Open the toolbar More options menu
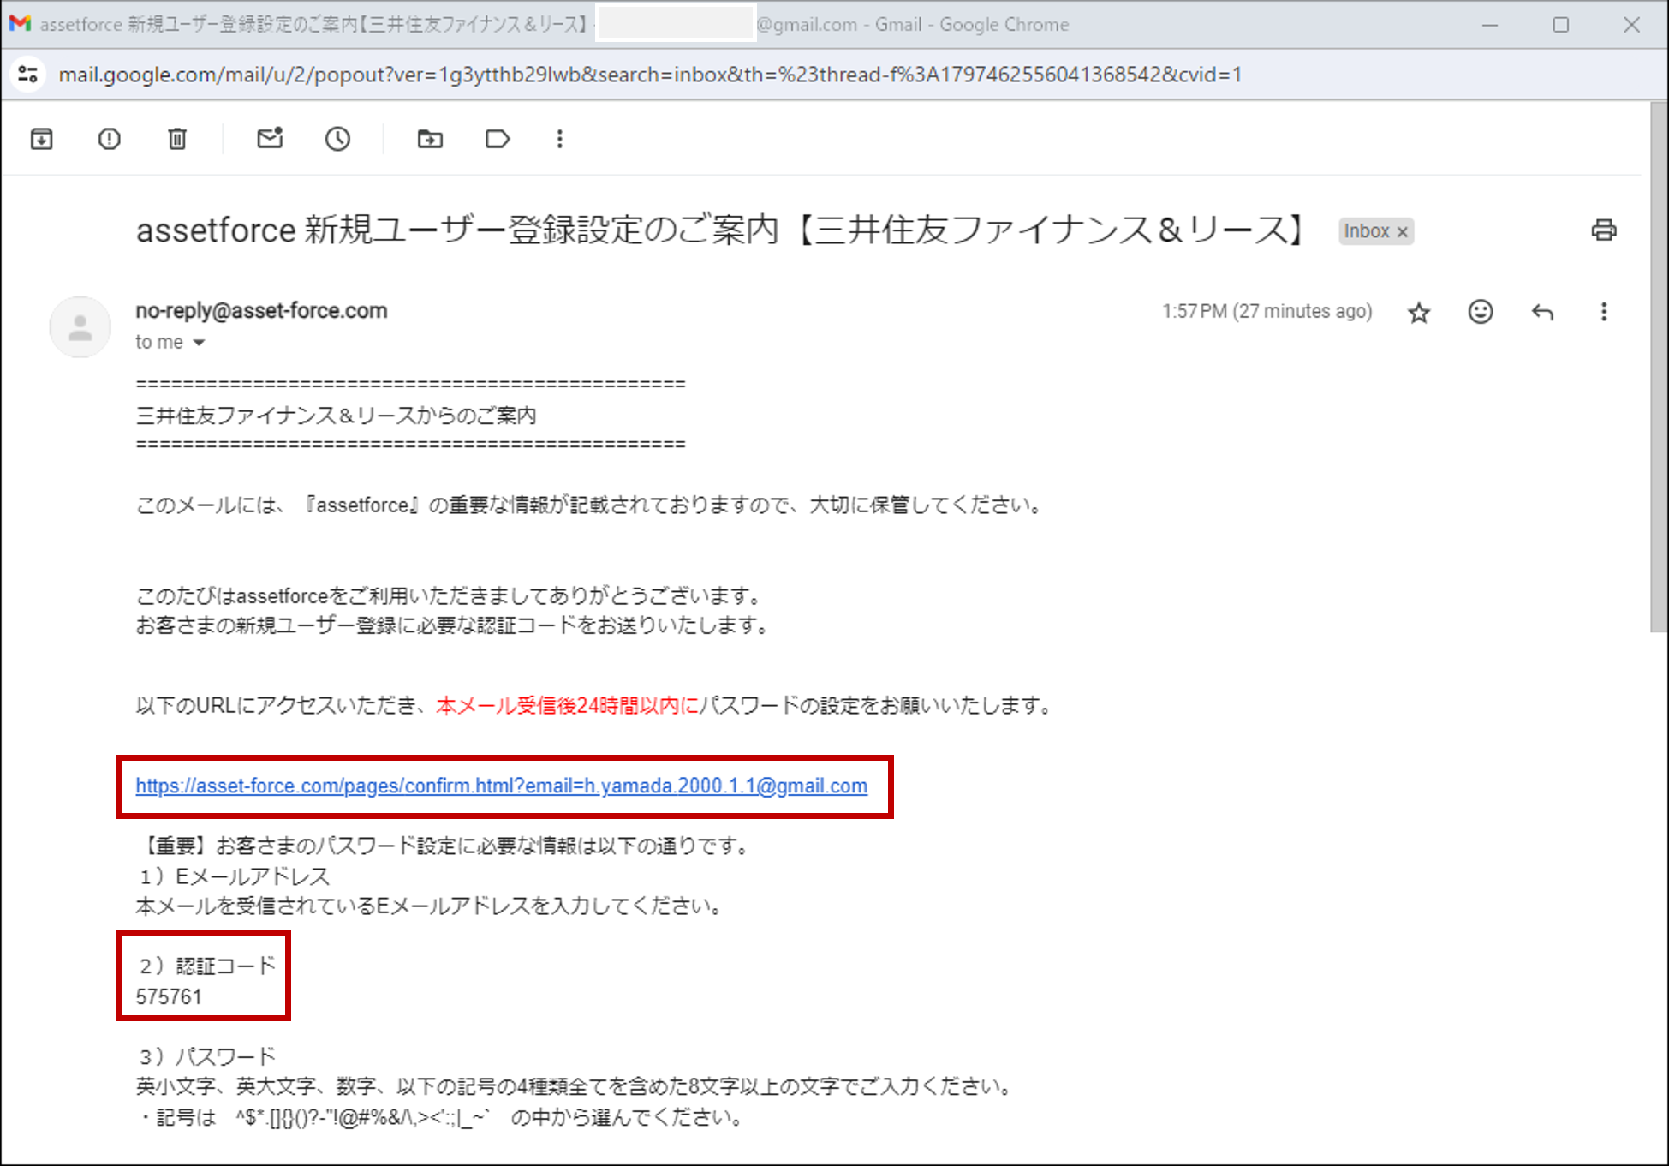Screen dimensions: 1669x1166 [559, 139]
